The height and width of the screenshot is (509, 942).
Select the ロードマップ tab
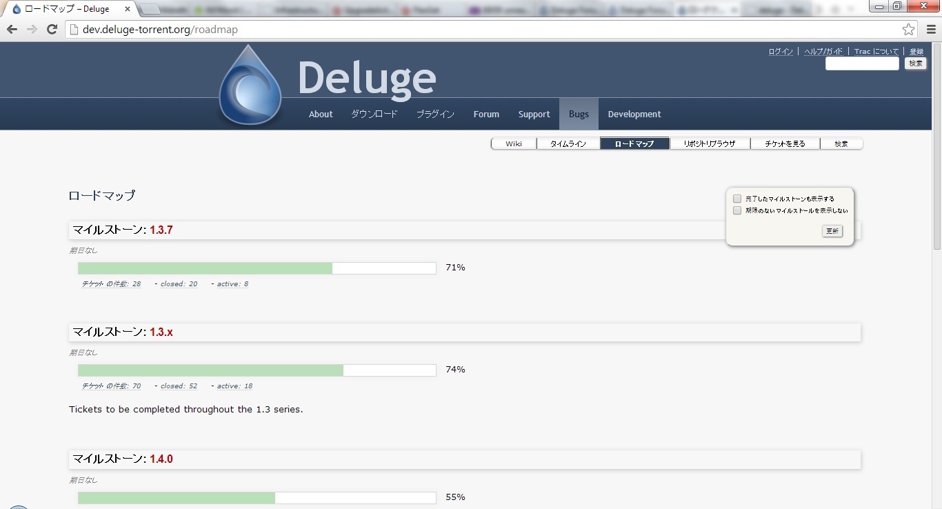[634, 143]
